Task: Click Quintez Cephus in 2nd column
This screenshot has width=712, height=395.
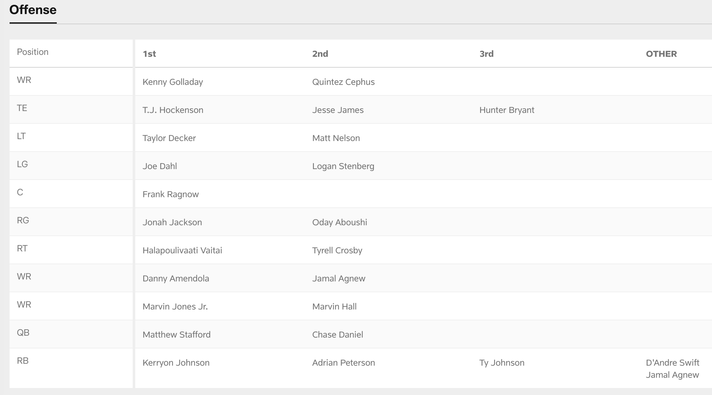Action: [343, 82]
